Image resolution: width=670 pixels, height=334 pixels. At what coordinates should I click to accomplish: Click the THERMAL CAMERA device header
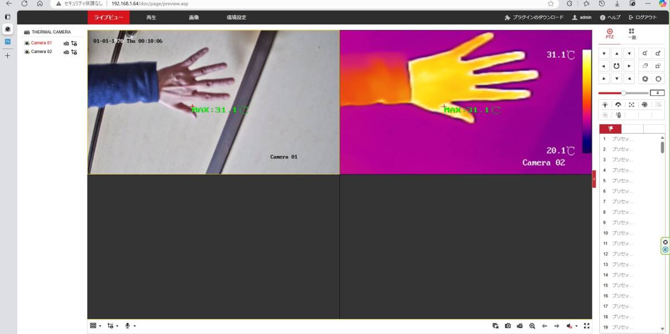[x=51, y=32]
